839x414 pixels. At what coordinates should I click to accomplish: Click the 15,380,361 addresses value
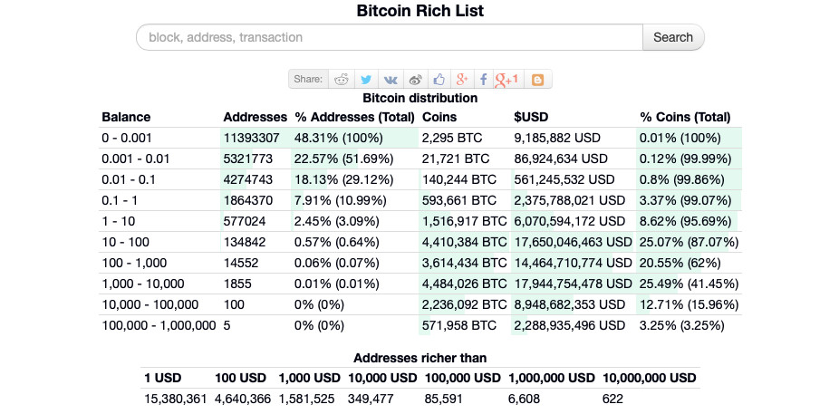[x=176, y=399]
